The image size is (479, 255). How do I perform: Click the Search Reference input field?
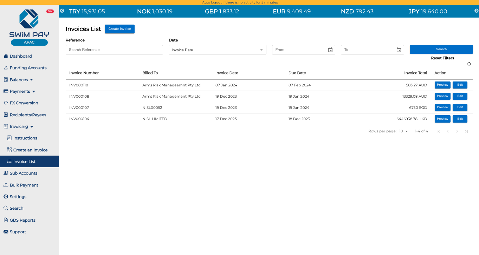coord(114,50)
